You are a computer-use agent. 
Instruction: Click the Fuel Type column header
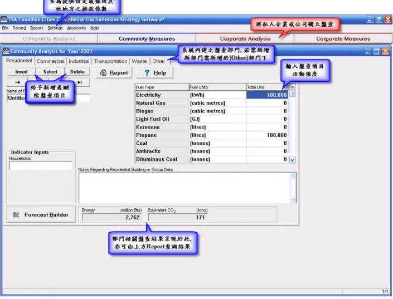pos(162,87)
